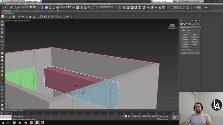Open the Create Selection Set dropdown
Viewport: 223px width, 125px height.
pyautogui.click(x=106, y=7)
